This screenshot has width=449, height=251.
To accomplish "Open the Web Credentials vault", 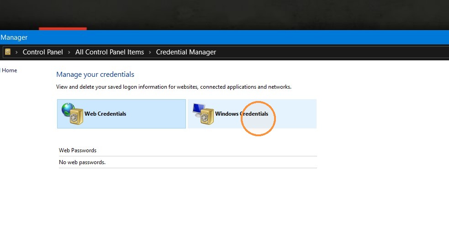I will (121, 114).
